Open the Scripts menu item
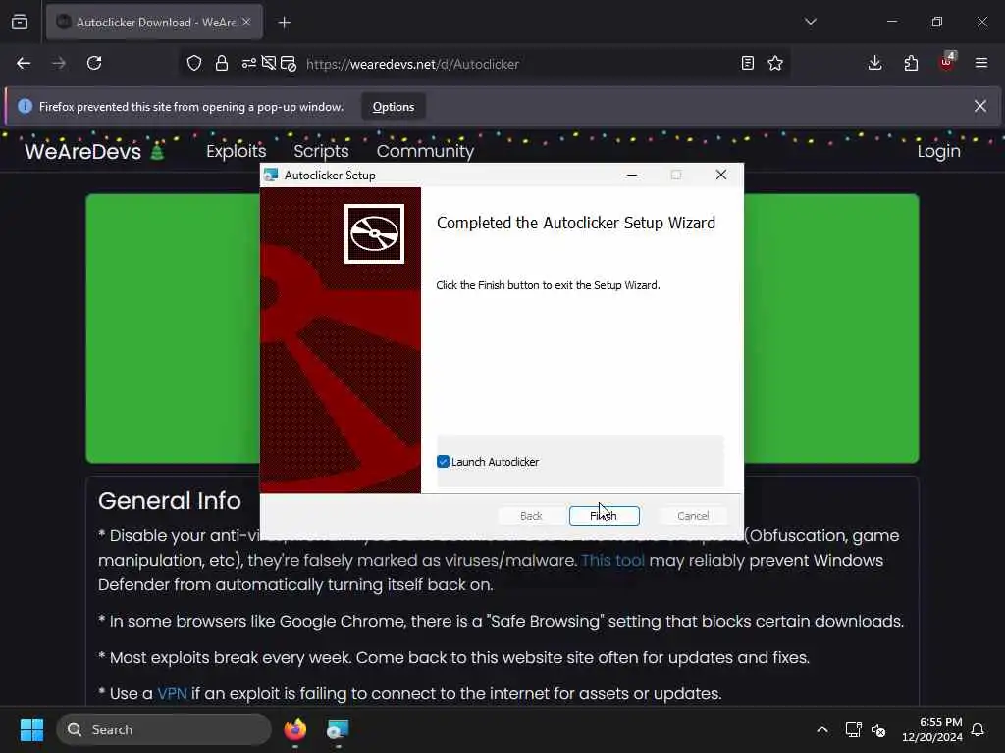 click(321, 151)
